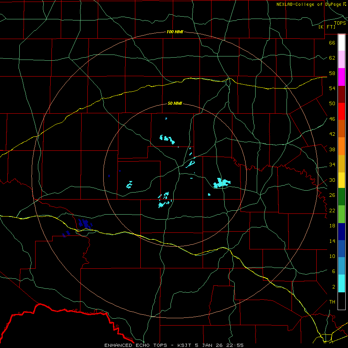Select the dark green legend swatch
Image resolution: width=348 pixels, height=348 pixels.
coord(341,197)
